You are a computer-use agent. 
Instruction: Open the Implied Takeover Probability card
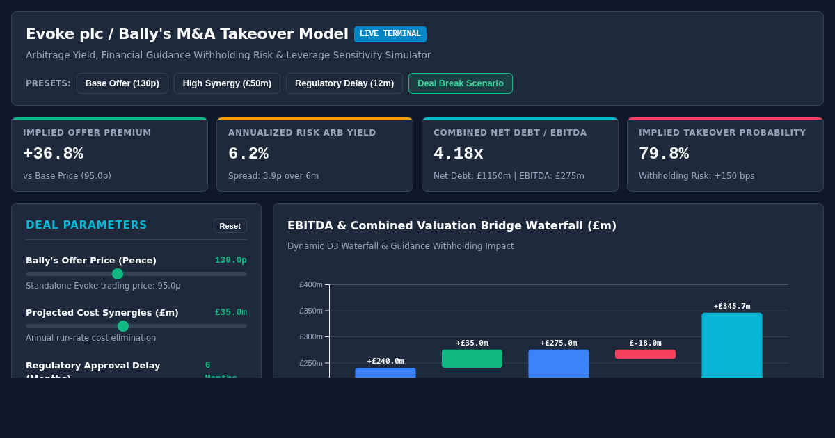[x=725, y=154]
